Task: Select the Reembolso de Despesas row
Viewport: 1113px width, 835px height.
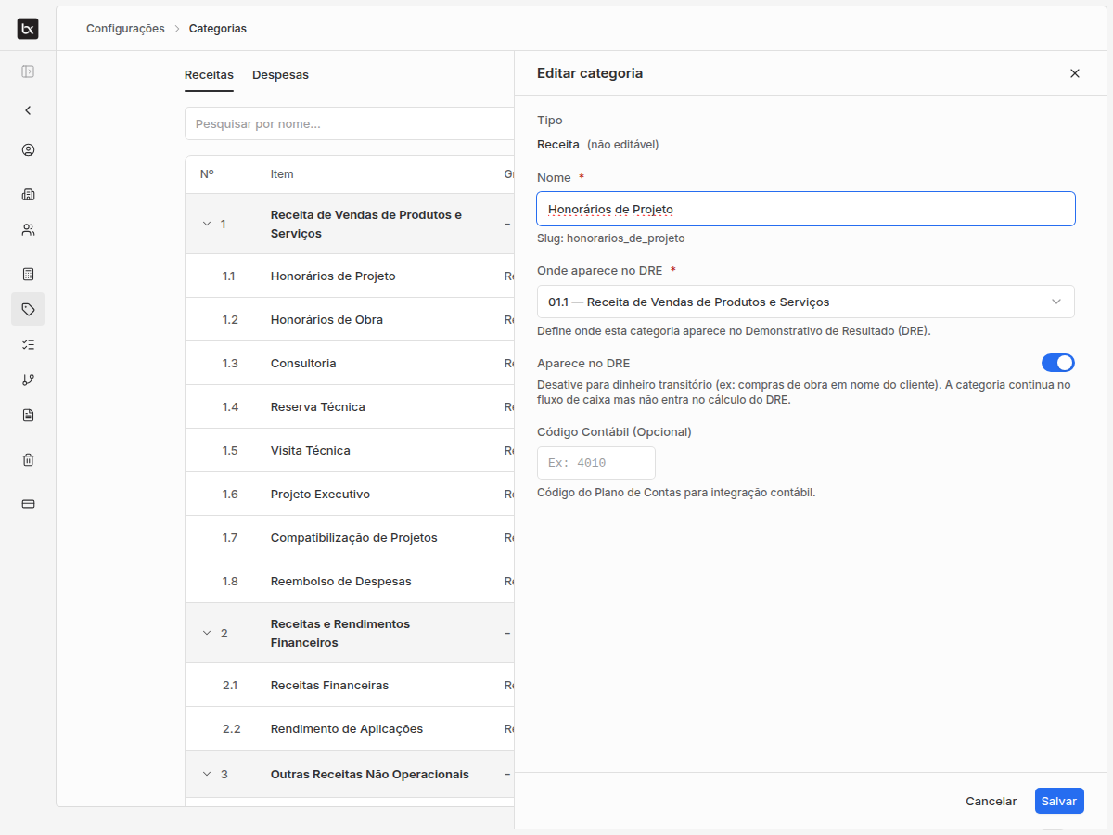Action: 350,581
